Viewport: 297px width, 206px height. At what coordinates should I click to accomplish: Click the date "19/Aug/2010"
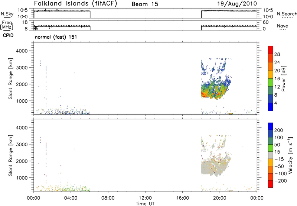(x=237, y=4)
